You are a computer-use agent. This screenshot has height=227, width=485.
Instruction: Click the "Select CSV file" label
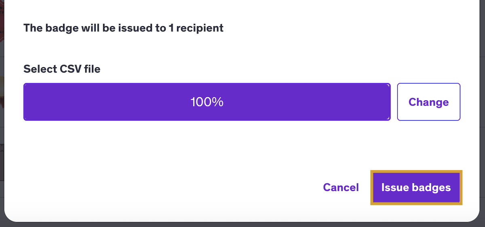62,69
